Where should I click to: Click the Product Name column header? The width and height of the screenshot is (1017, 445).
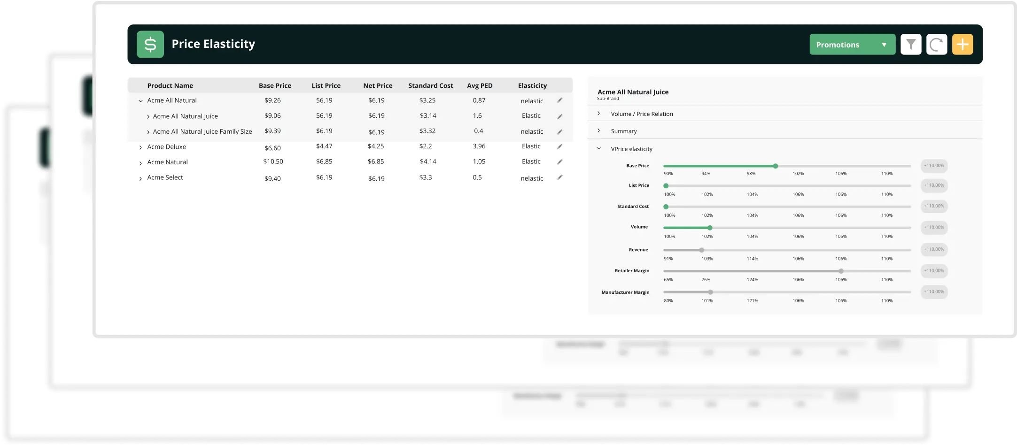[170, 86]
